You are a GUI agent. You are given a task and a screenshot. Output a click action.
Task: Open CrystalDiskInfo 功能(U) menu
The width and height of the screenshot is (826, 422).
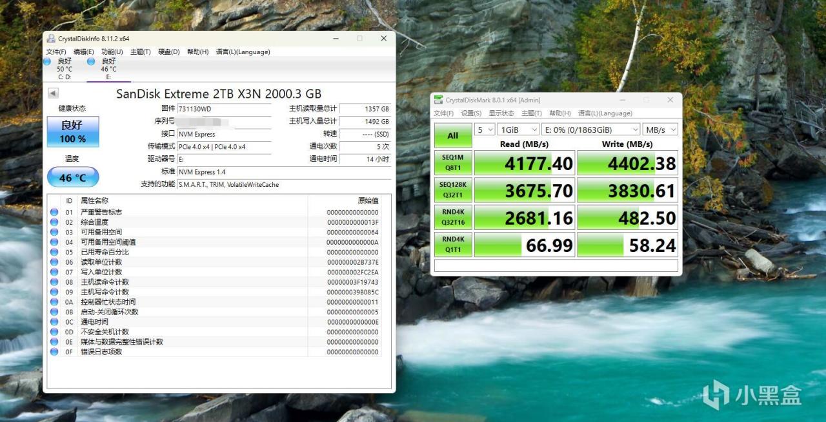click(112, 52)
